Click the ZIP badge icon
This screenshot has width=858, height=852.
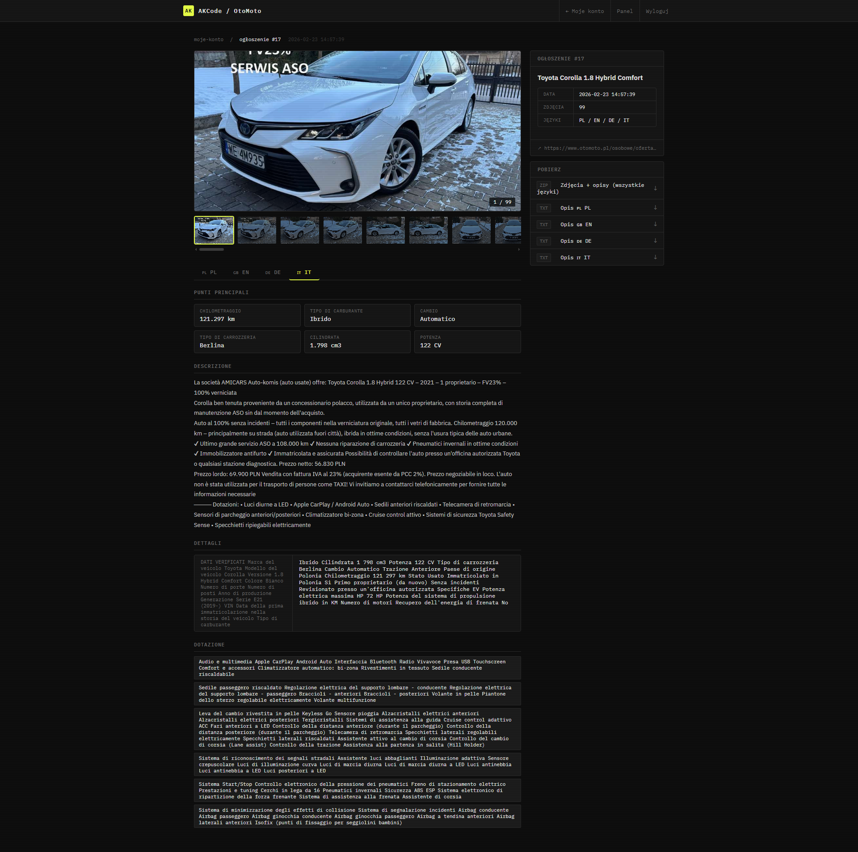(x=544, y=185)
